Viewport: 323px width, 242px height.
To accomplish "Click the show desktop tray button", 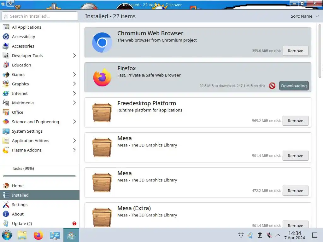I will pos(315,235).
